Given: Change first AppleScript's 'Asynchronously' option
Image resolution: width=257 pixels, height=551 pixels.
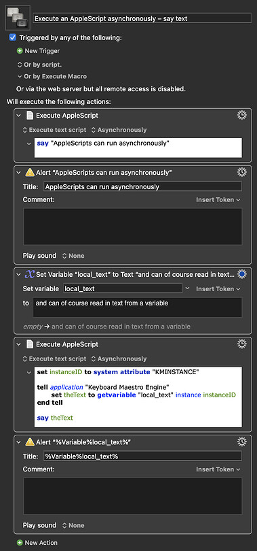Looking at the screenshot, I should (x=119, y=130).
